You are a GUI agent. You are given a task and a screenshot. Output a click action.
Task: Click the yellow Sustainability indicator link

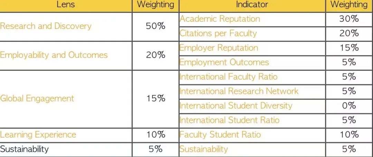pyautogui.click(x=203, y=149)
